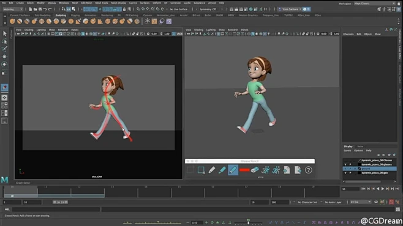The width and height of the screenshot is (403, 226).
Task: Toggle playback P of dynamic_poses_08:geo layer
Action: pyautogui.click(x=350, y=173)
